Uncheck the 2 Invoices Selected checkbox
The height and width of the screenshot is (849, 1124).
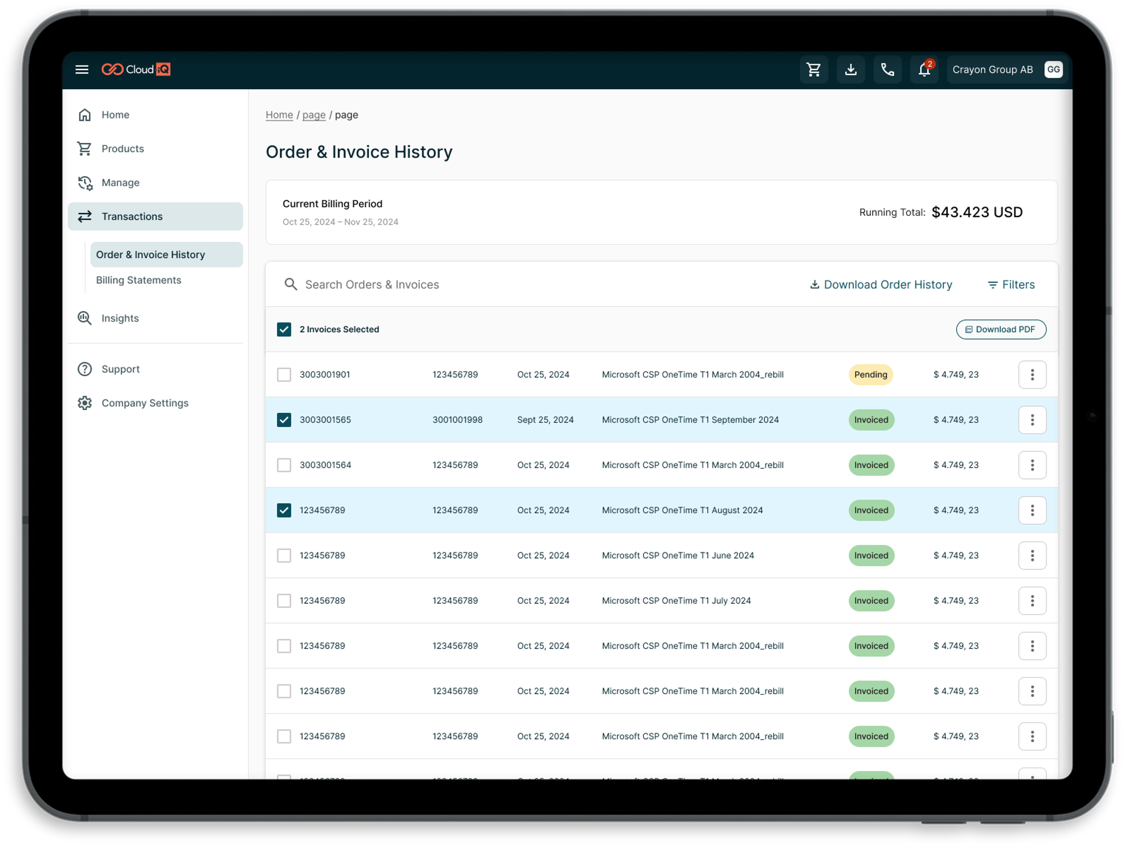click(x=284, y=329)
